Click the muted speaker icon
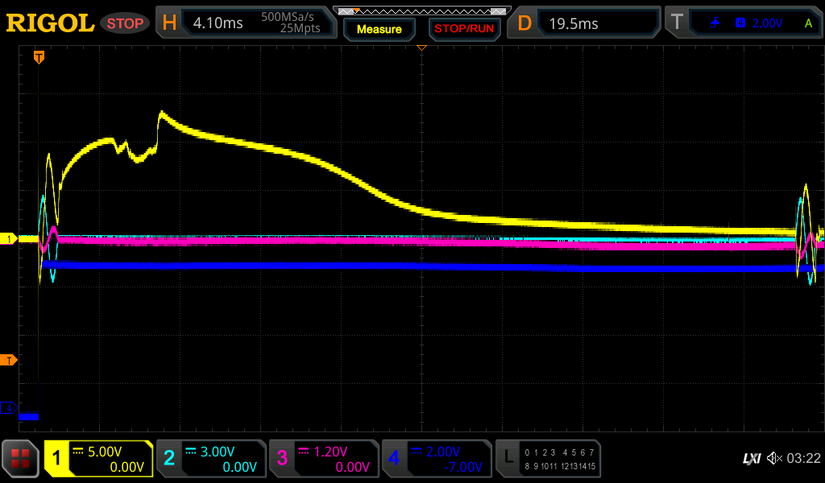This screenshot has height=483, width=825. (x=774, y=458)
